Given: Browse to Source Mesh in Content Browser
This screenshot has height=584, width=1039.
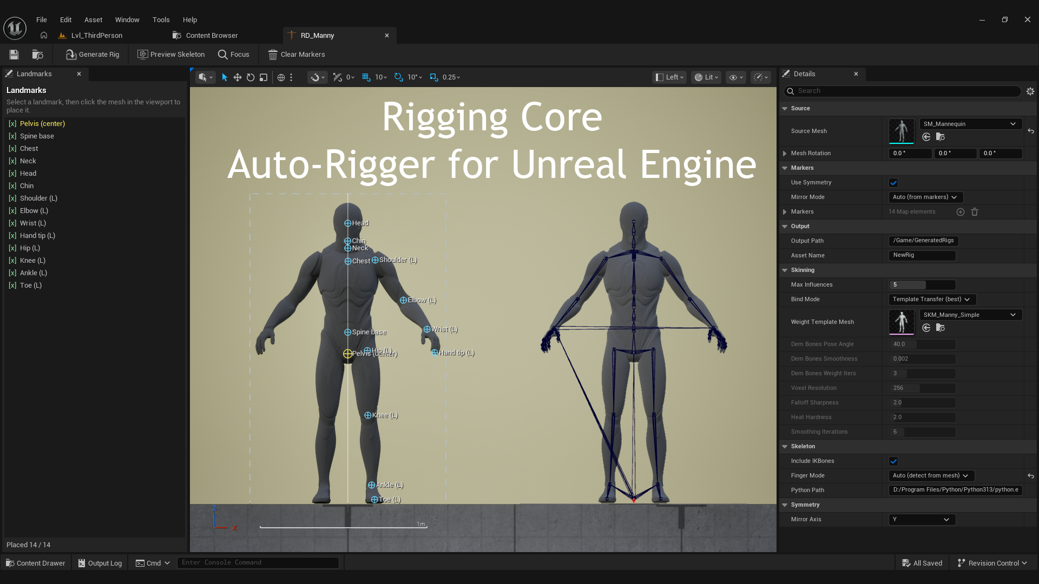Looking at the screenshot, I should (x=941, y=137).
